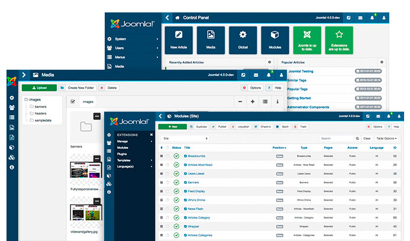Click search magnifier button in Modules window
The height and width of the screenshot is (241, 410).
pyautogui.click(x=357, y=138)
